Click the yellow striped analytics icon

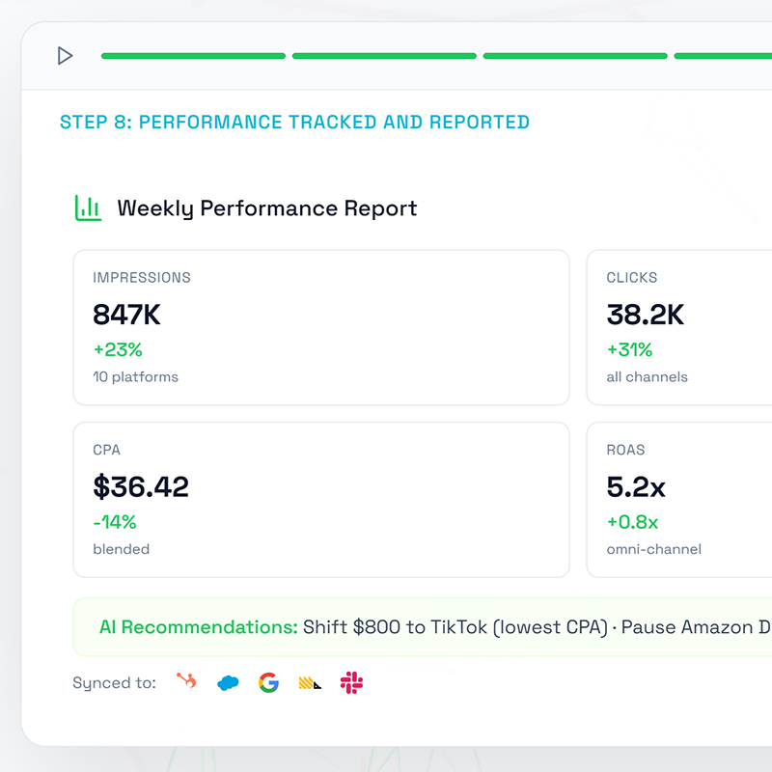[x=310, y=683]
